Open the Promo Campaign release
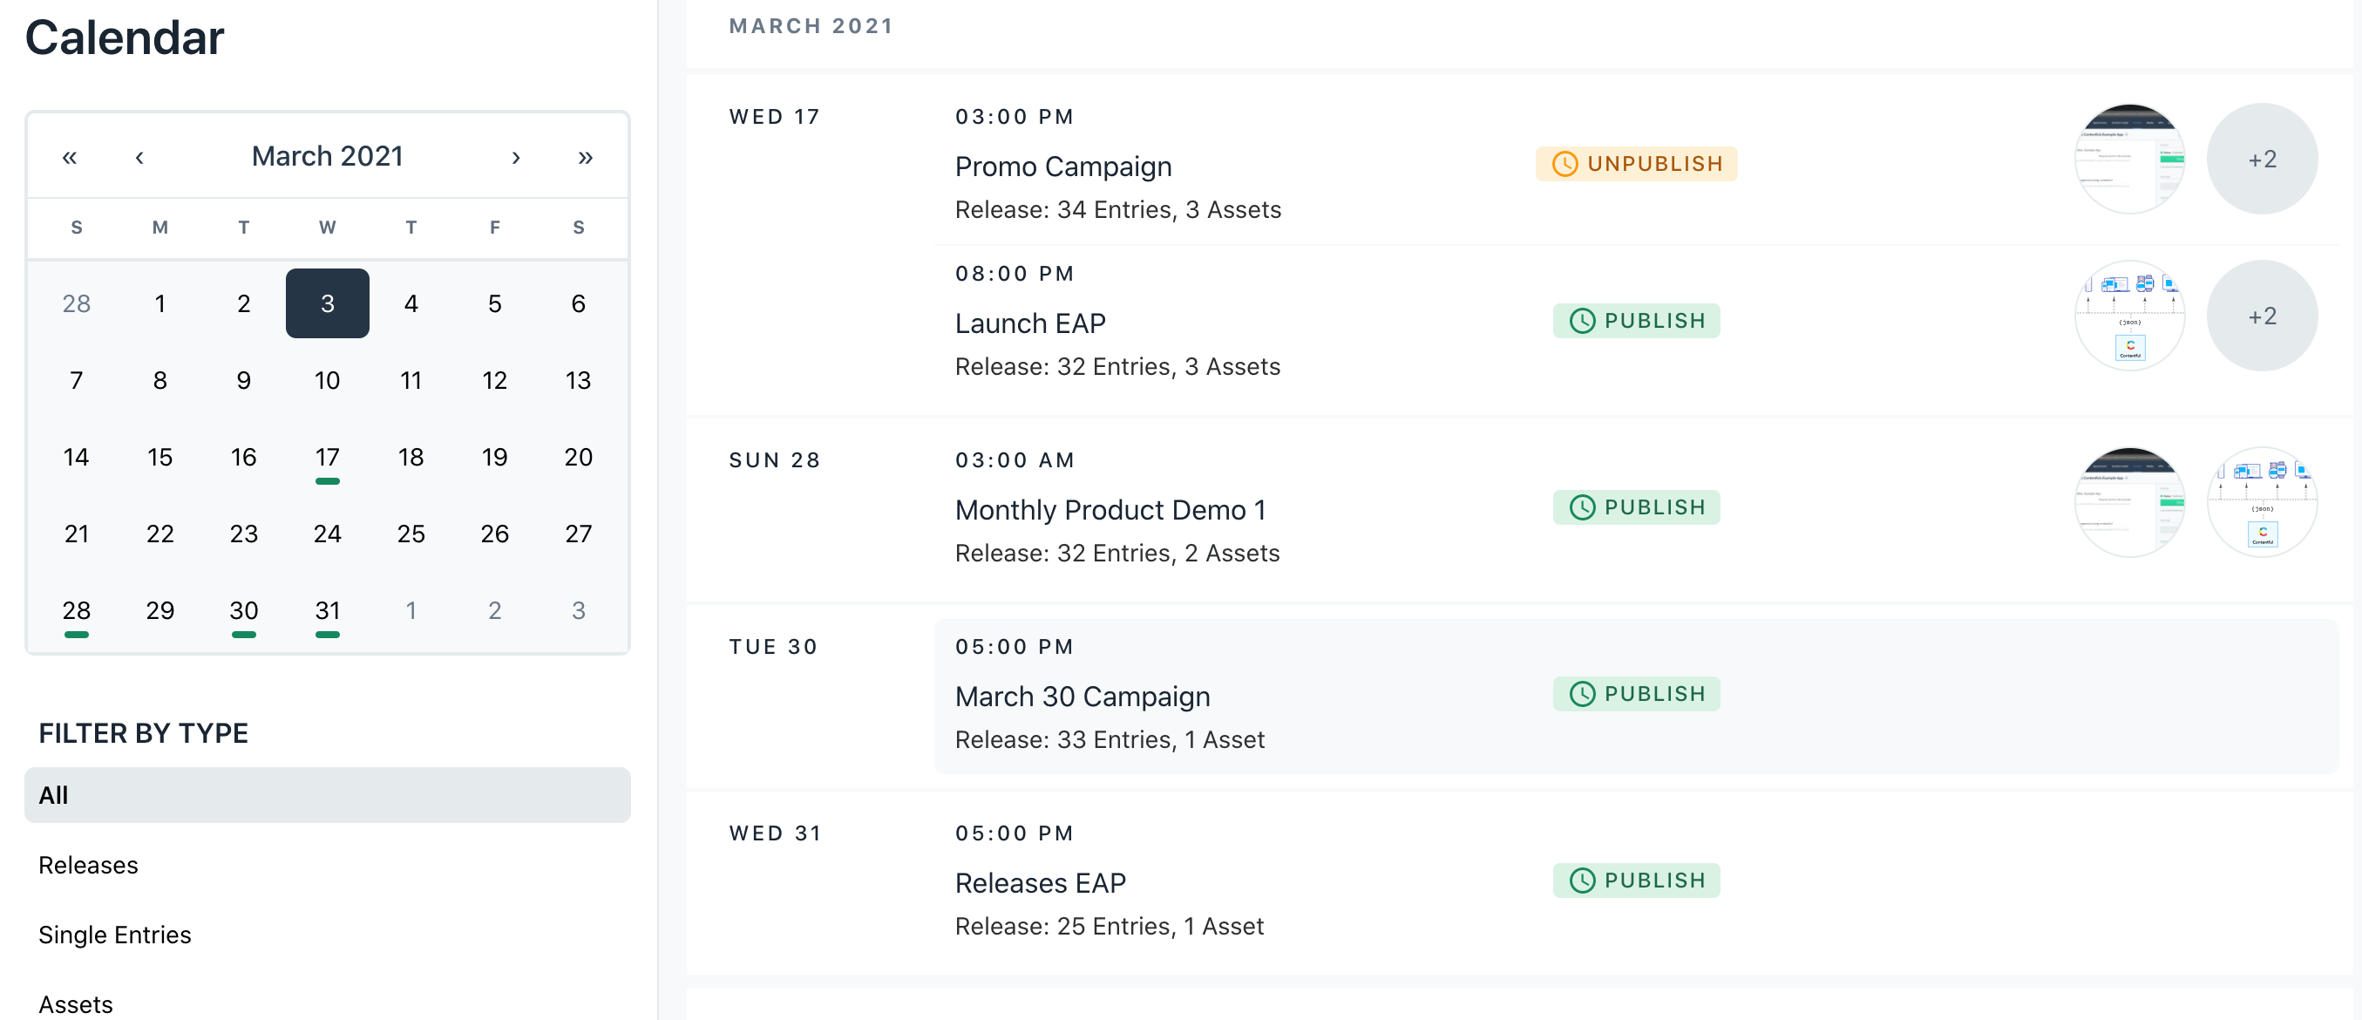Screen dimensions: 2362x1020 pos(1062,167)
